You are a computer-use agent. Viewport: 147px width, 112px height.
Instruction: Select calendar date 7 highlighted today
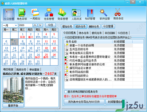(x=14, y=42)
